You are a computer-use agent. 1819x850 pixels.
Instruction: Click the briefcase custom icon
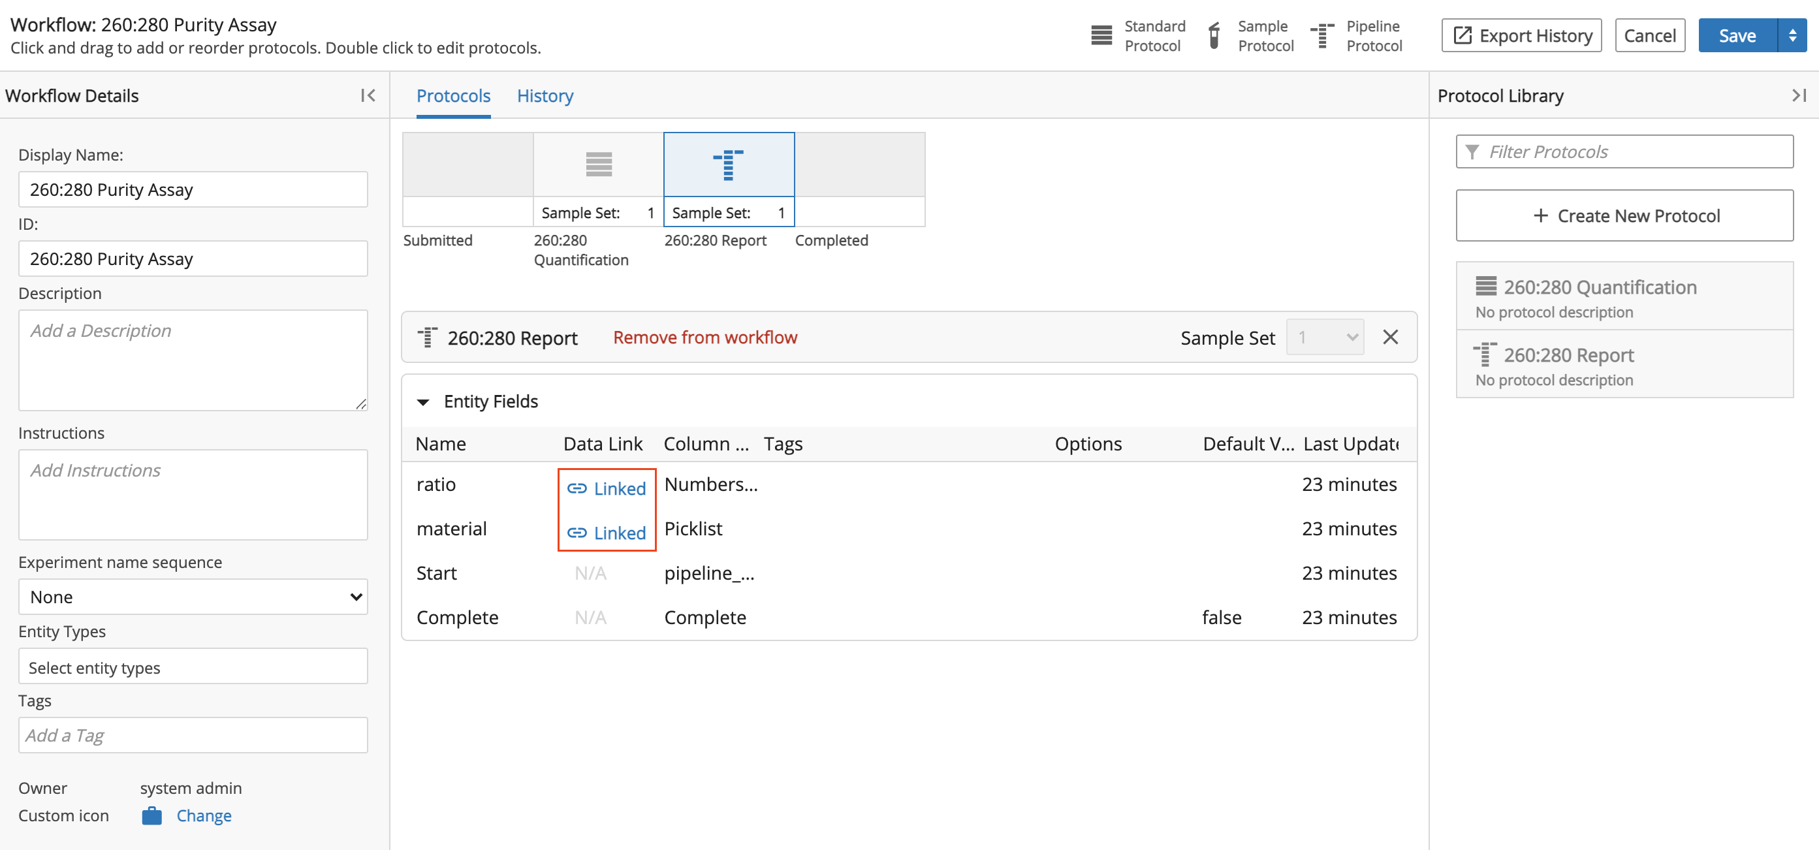coord(152,815)
